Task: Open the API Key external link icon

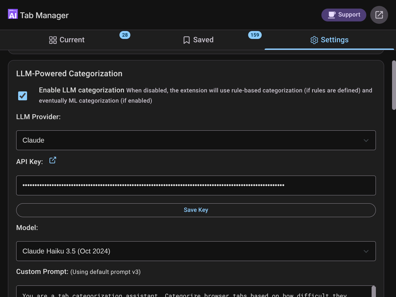Action: 53,160
